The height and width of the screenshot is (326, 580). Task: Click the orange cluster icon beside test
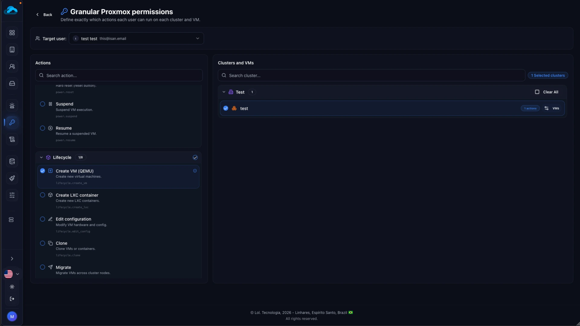point(234,108)
